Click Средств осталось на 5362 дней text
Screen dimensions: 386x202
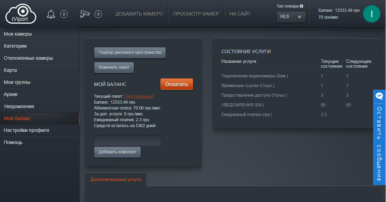(124, 126)
